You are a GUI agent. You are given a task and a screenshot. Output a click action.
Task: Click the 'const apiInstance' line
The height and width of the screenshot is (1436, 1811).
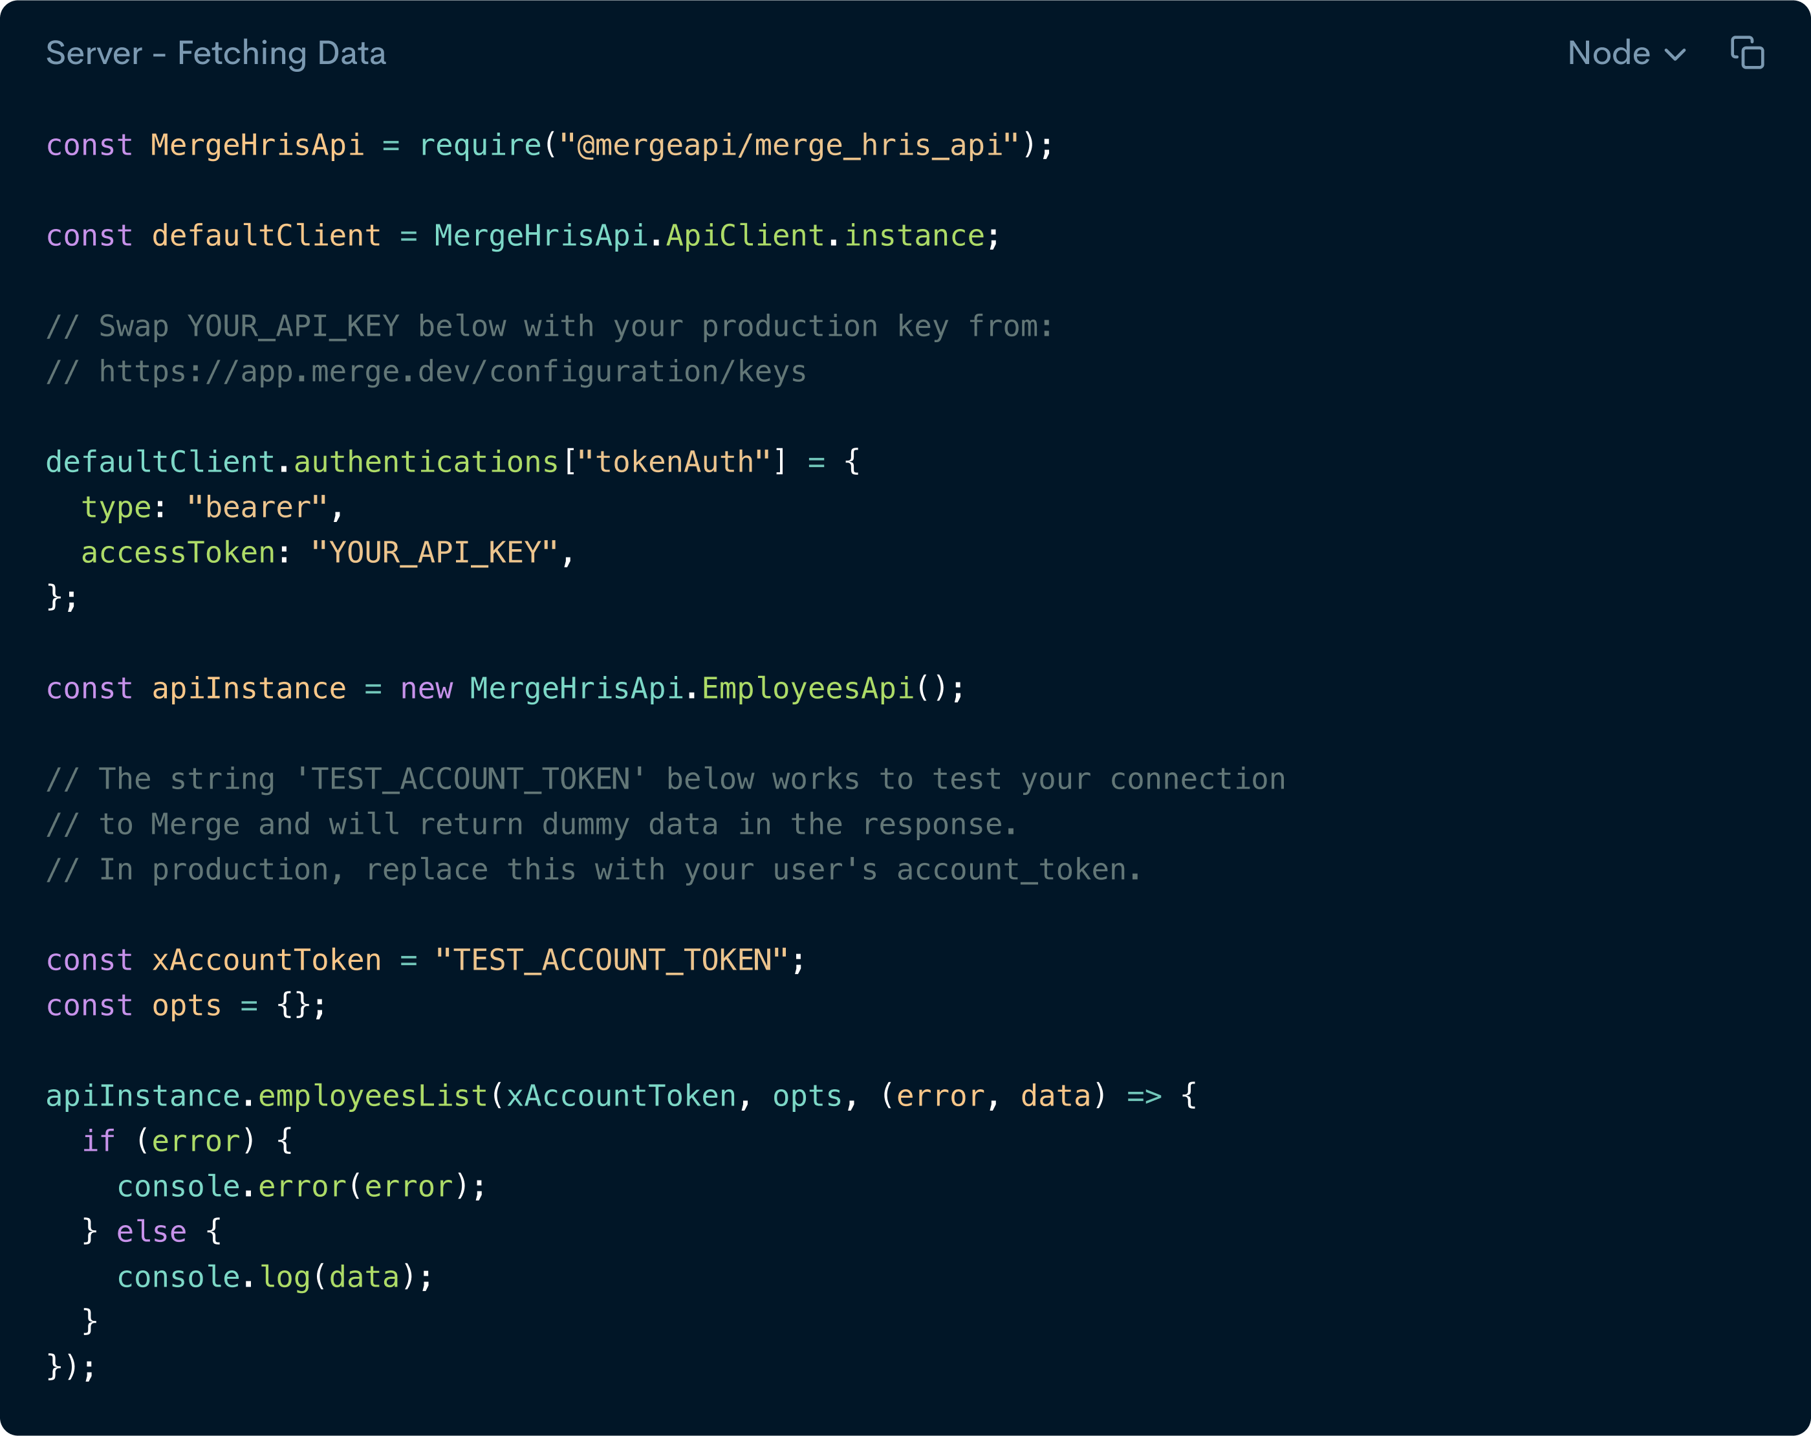point(506,689)
